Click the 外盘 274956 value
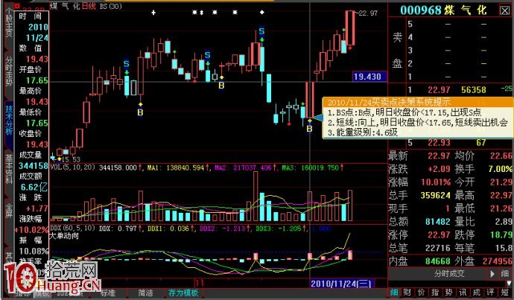 click(x=498, y=261)
